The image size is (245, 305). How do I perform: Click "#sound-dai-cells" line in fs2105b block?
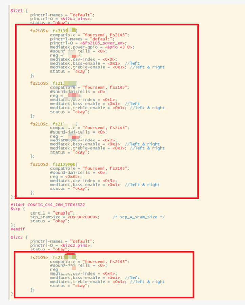pos(78,91)
